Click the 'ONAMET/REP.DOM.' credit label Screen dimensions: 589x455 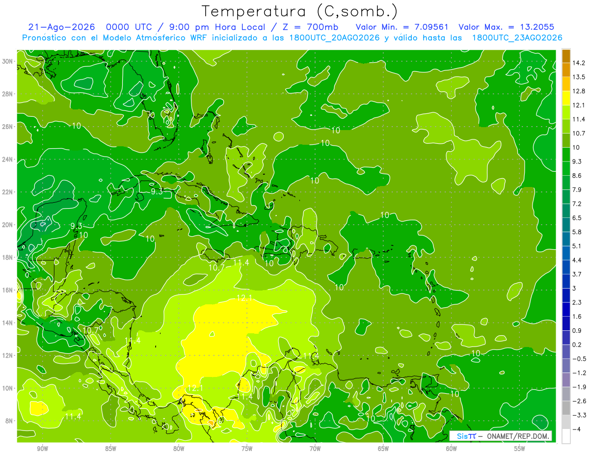coord(518,436)
